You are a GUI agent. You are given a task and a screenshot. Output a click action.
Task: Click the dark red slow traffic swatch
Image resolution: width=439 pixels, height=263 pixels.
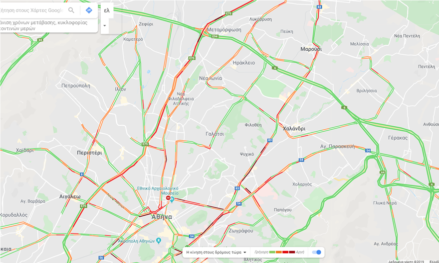point(292,252)
